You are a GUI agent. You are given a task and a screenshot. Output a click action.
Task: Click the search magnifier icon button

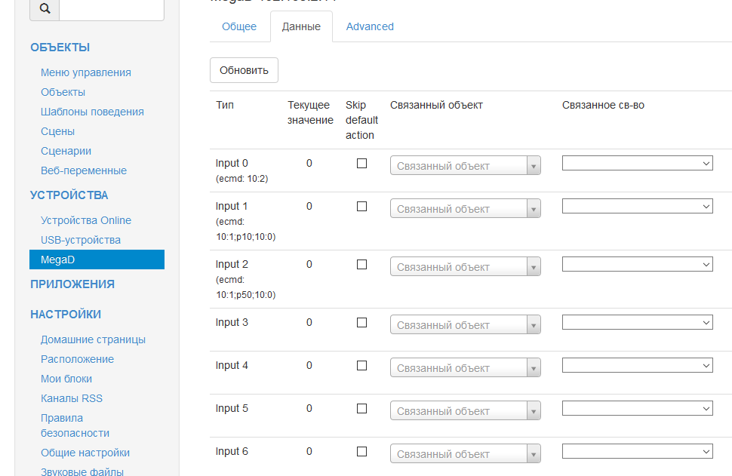click(45, 8)
